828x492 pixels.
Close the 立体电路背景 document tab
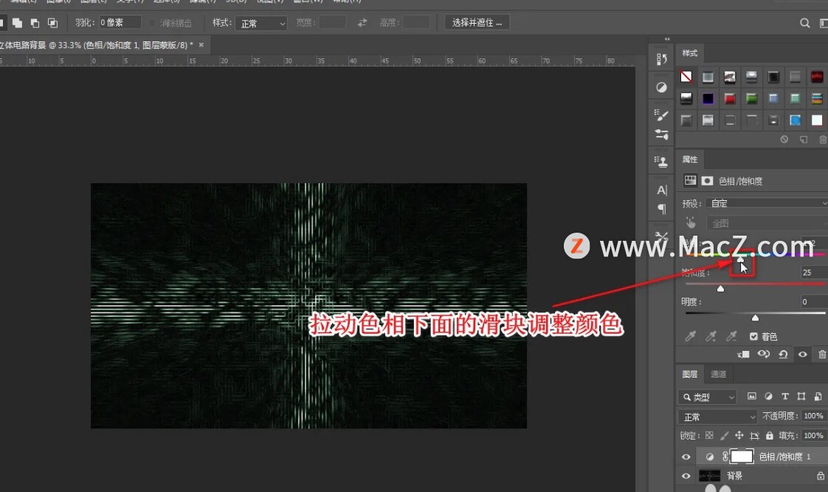(x=201, y=45)
